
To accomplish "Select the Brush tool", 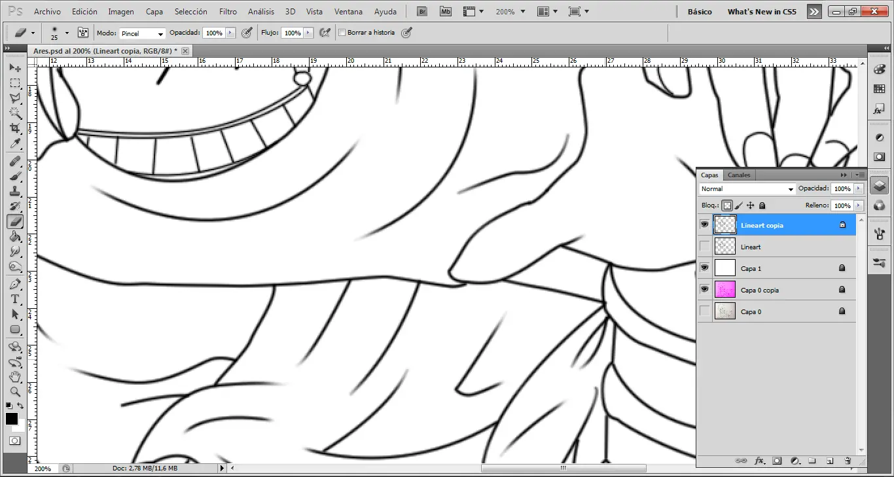I will [x=15, y=176].
